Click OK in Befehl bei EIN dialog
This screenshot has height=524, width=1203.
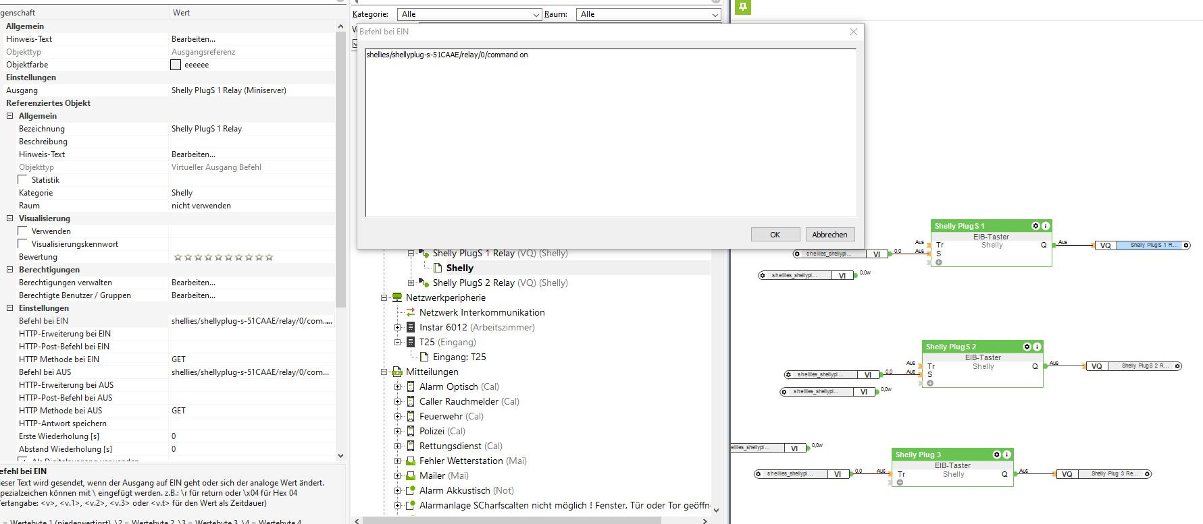[775, 235]
